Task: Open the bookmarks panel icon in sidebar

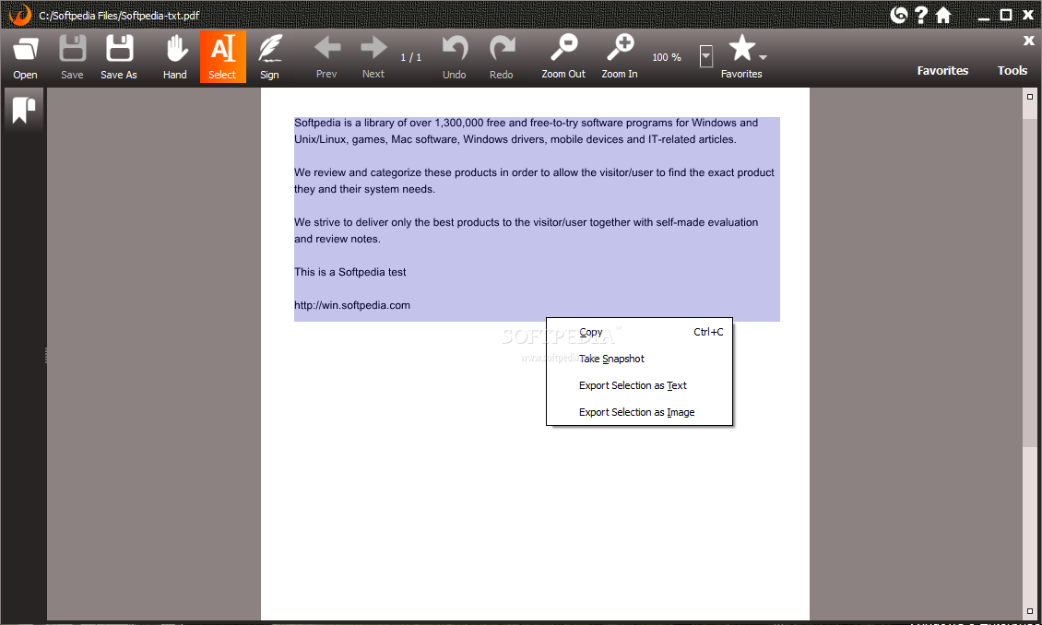Action: point(23,110)
